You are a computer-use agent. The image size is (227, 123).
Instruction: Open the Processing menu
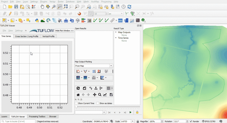coord(106,2)
